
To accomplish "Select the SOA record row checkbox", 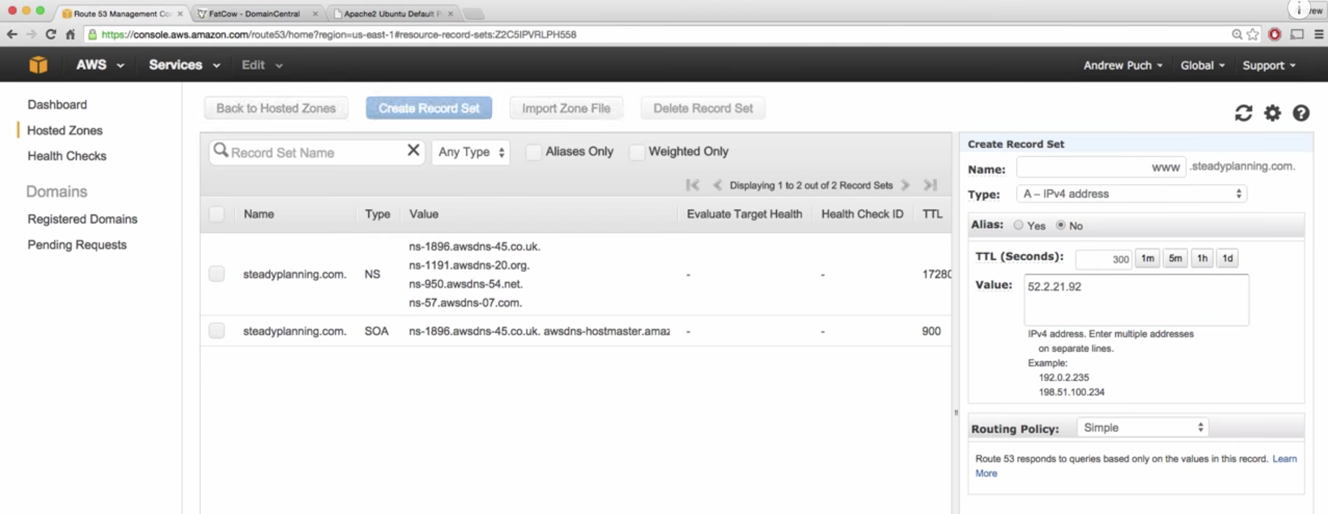I will (217, 331).
